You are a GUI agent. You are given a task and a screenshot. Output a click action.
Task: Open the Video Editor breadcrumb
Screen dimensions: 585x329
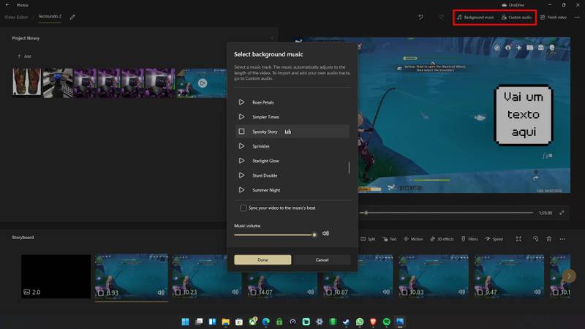click(x=16, y=17)
